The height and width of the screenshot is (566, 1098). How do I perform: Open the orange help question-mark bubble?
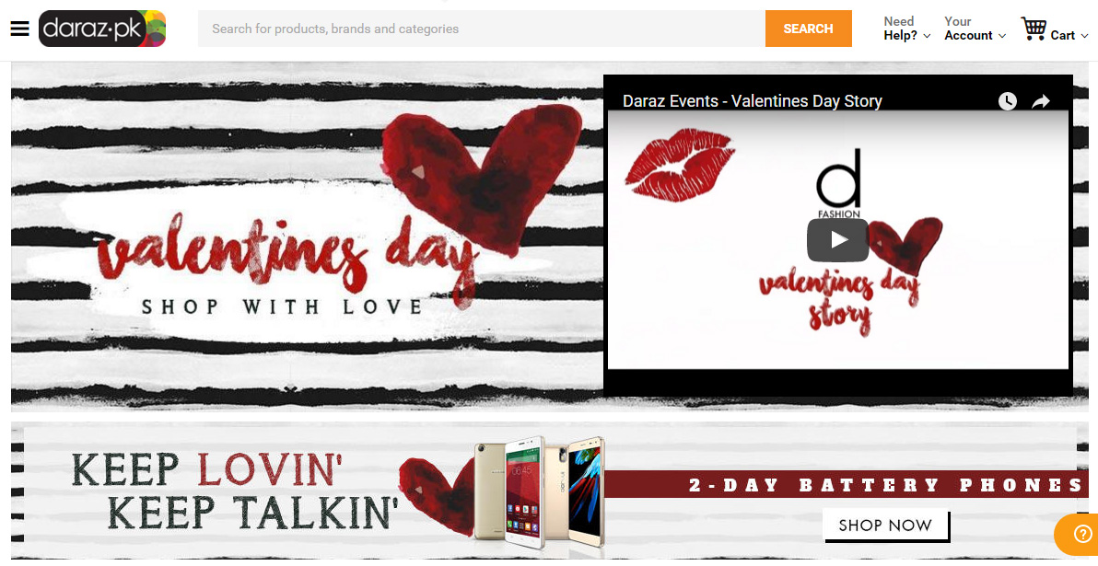1082,536
